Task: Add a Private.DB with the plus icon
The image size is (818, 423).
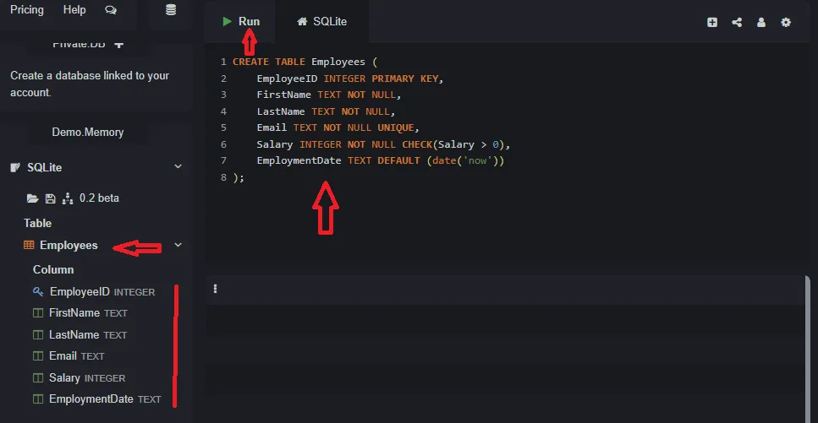Action: (x=118, y=44)
